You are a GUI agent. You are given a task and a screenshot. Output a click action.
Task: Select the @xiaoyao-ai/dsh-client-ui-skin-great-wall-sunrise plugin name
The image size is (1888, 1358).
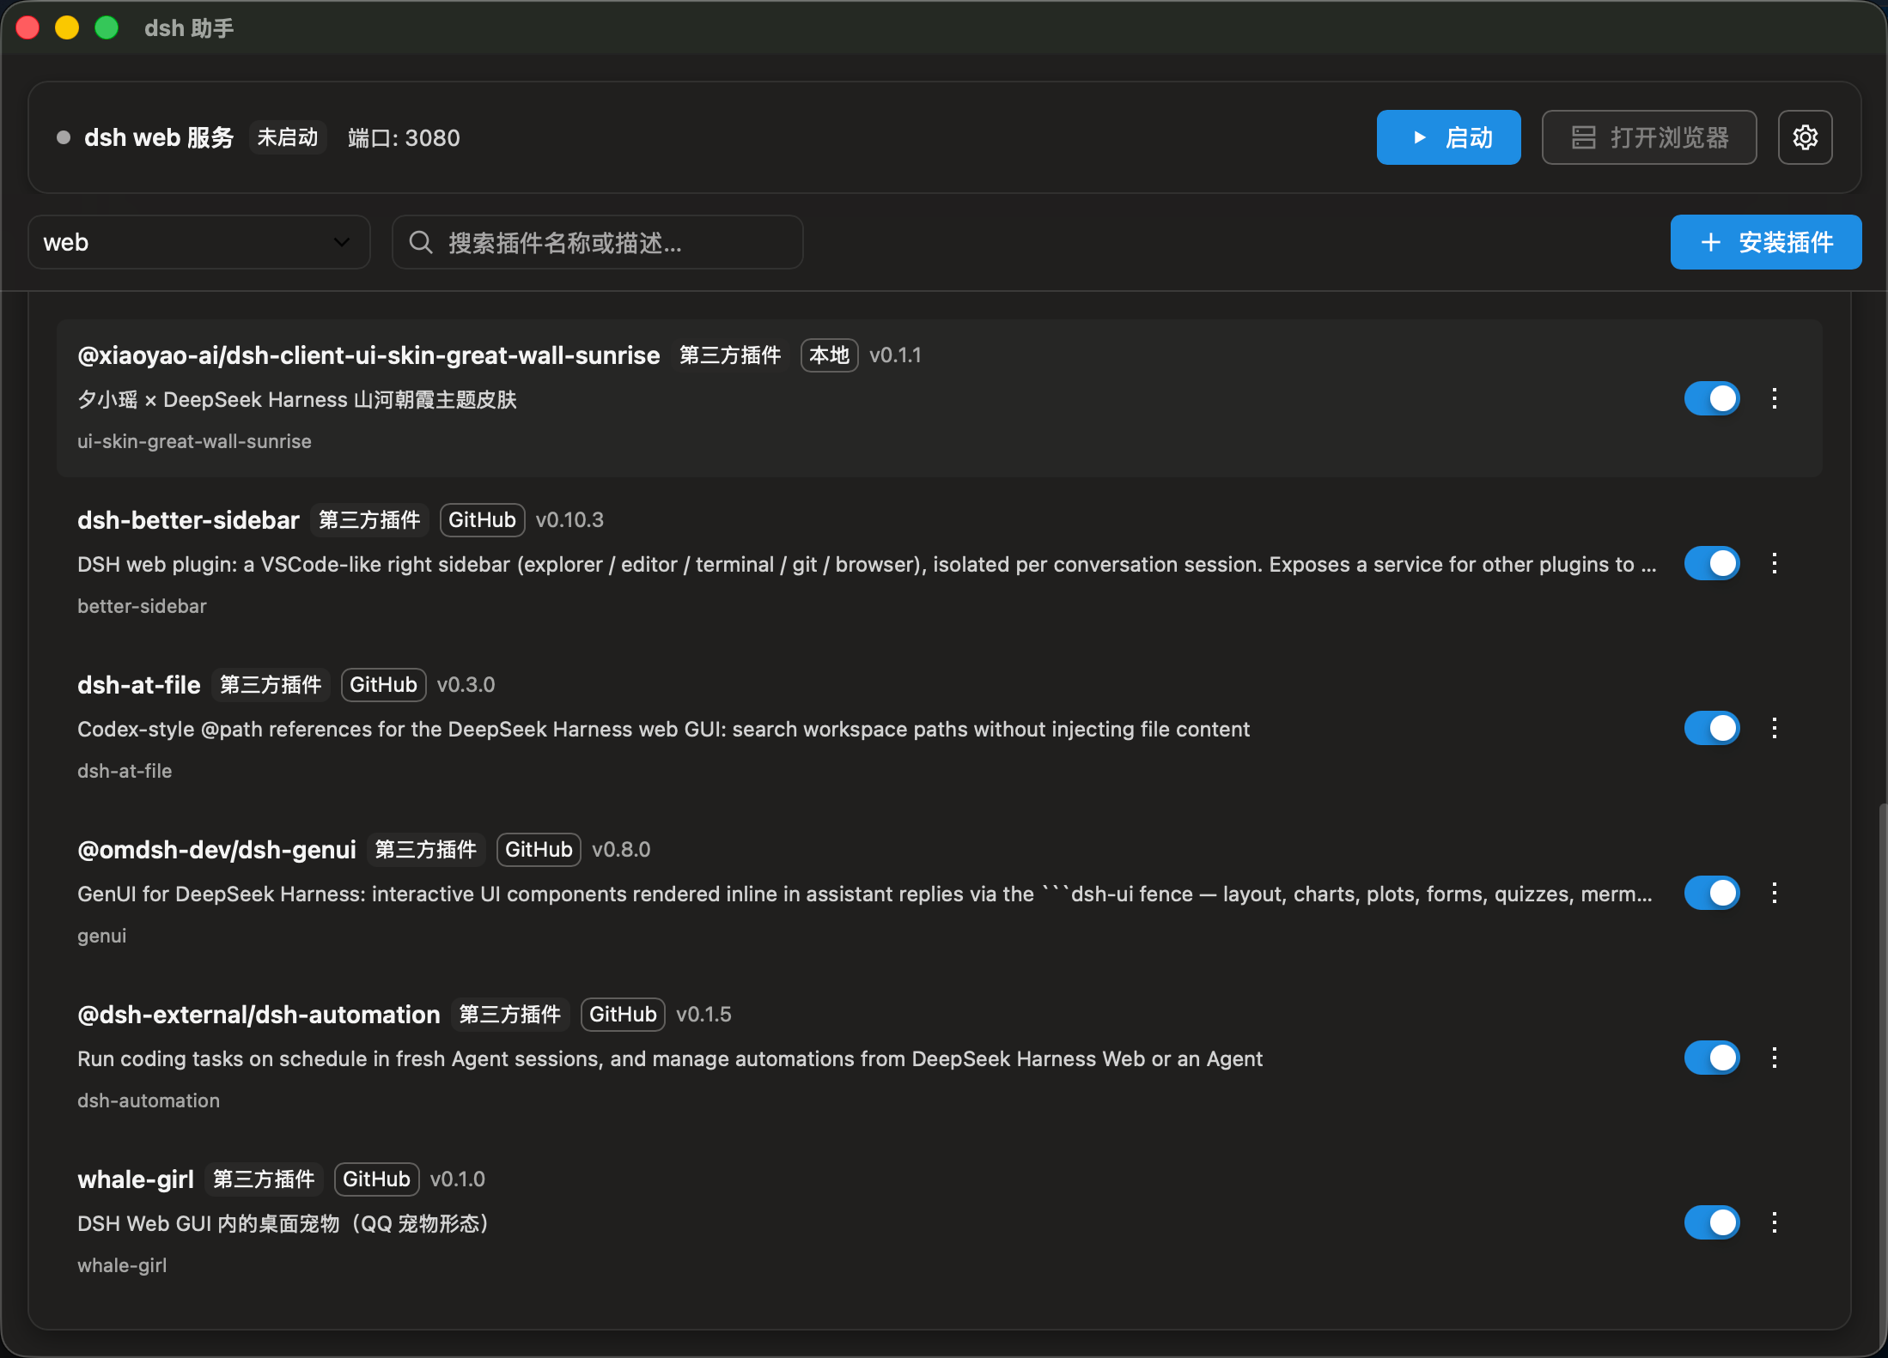point(368,355)
